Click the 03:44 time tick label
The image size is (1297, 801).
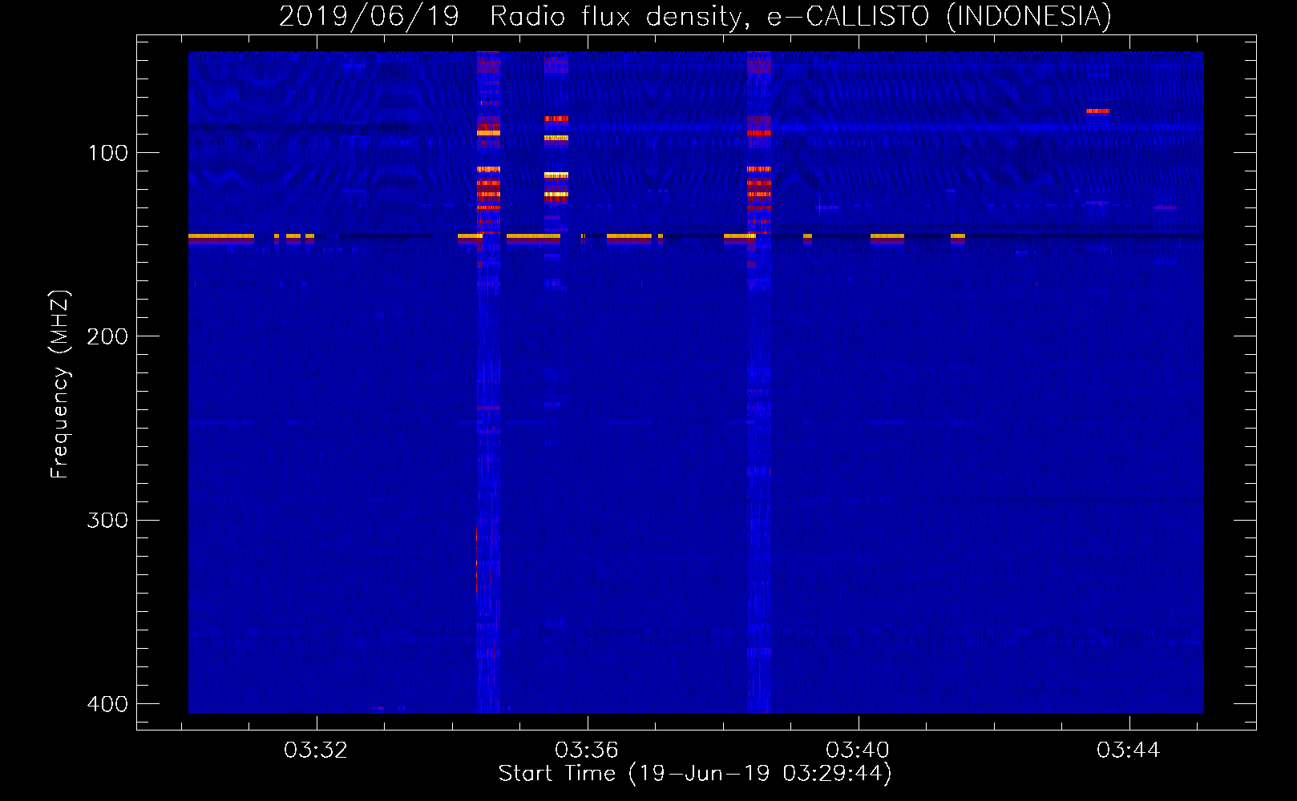tap(1129, 751)
